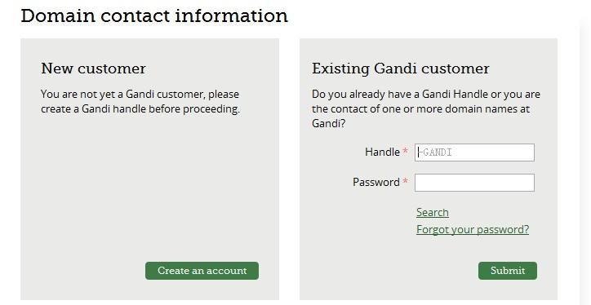Focus the Handle input field

pos(474,152)
